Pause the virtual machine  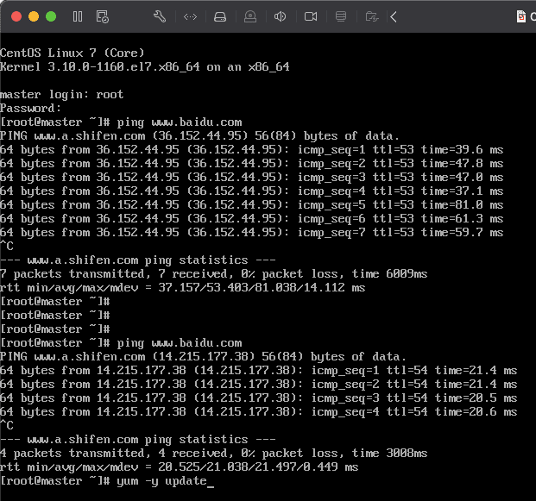[x=78, y=16]
